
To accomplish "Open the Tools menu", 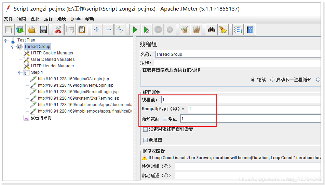I will pos(76,19).
